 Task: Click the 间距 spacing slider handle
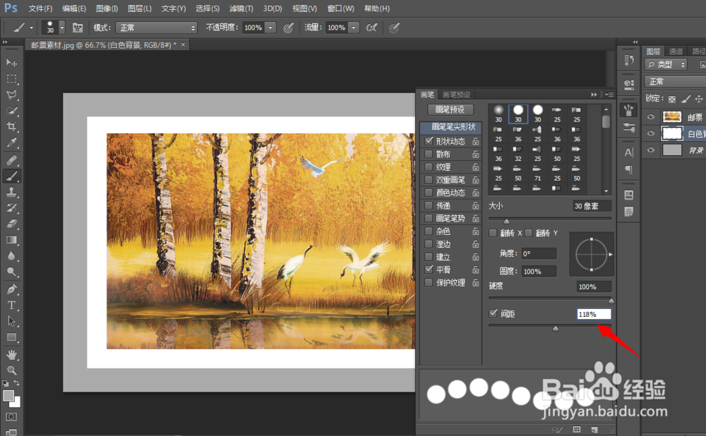[556, 329]
